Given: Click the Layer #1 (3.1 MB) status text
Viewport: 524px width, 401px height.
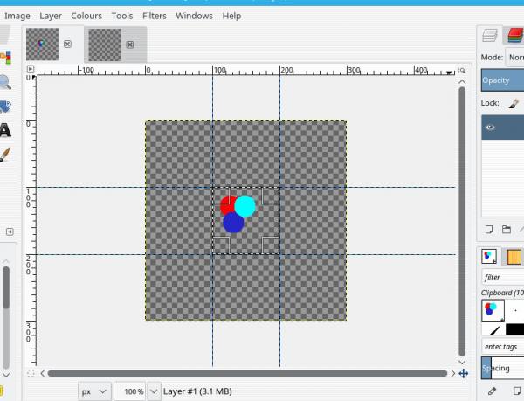Looking at the screenshot, I should tap(197, 391).
